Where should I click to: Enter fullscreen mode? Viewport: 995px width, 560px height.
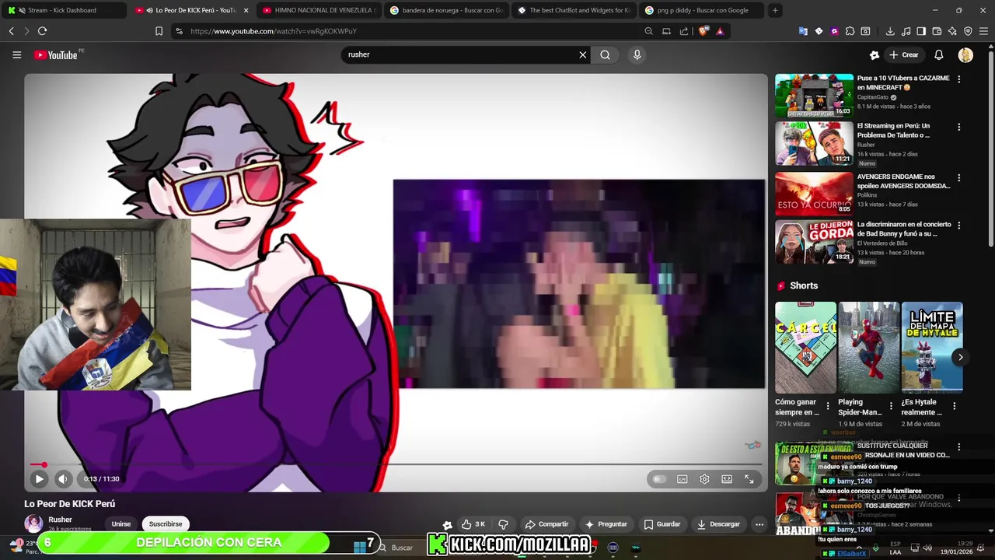click(x=749, y=479)
